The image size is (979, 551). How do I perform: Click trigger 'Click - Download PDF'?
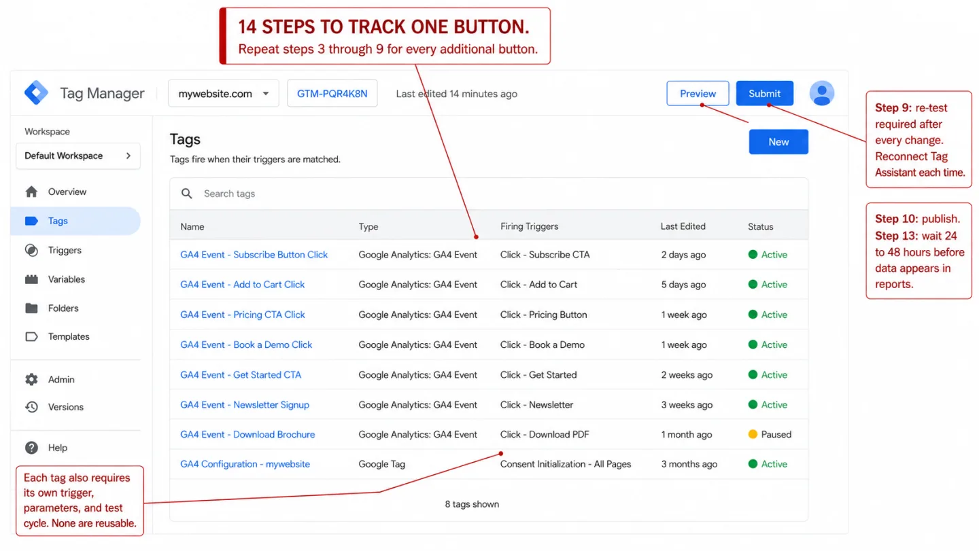tap(545, 434)
